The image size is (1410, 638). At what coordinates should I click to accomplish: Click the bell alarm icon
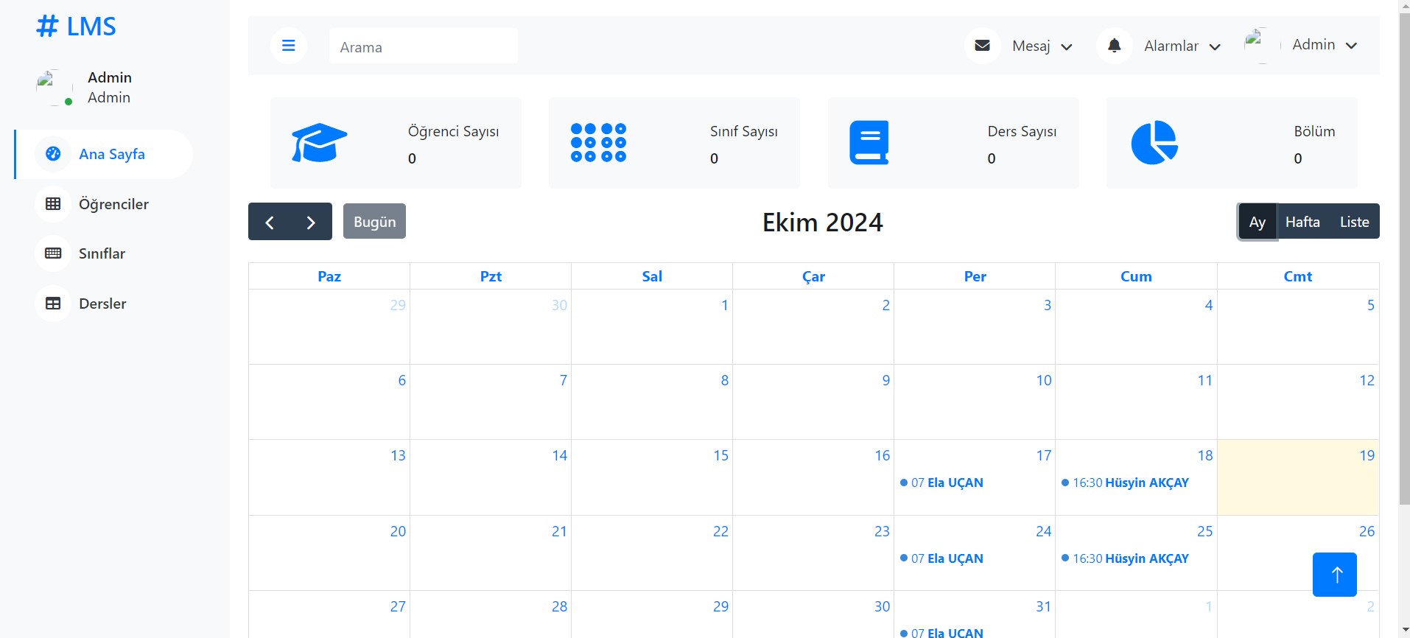coord(1114,46)
